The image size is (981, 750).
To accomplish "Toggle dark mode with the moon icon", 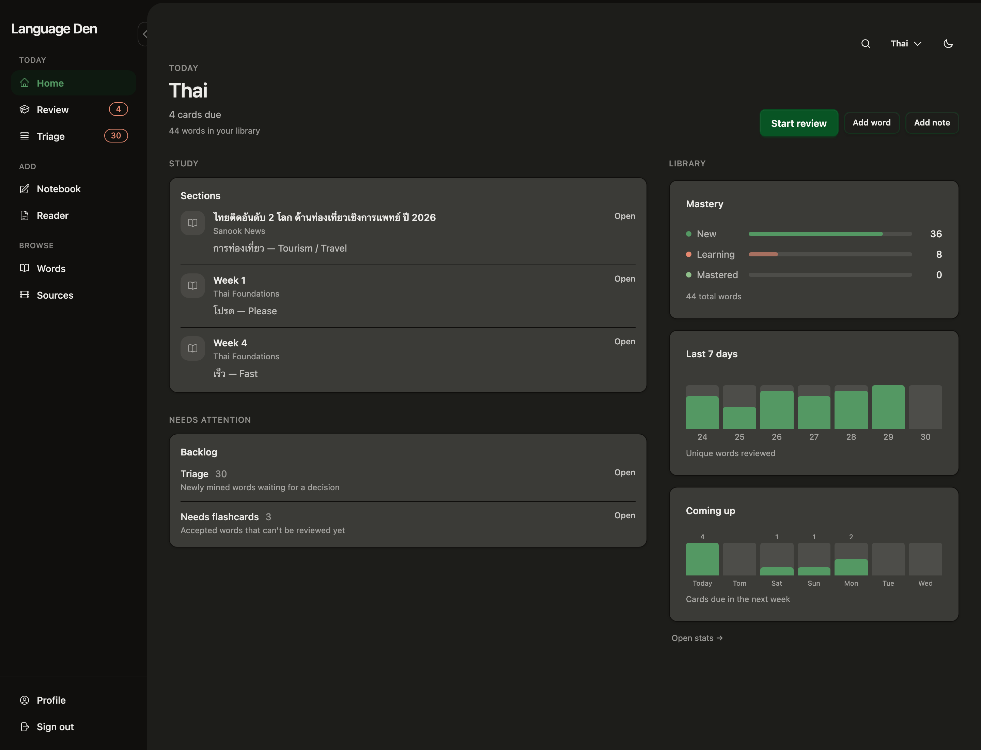I will tap(948, 43).
